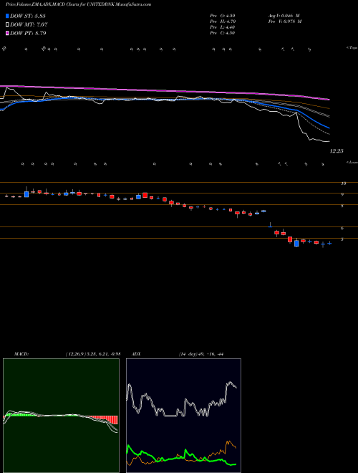This screenshot has width=358, height=473.
Task: Click the large blue candlestick near price 5
Action: click(x=296, y=243)
